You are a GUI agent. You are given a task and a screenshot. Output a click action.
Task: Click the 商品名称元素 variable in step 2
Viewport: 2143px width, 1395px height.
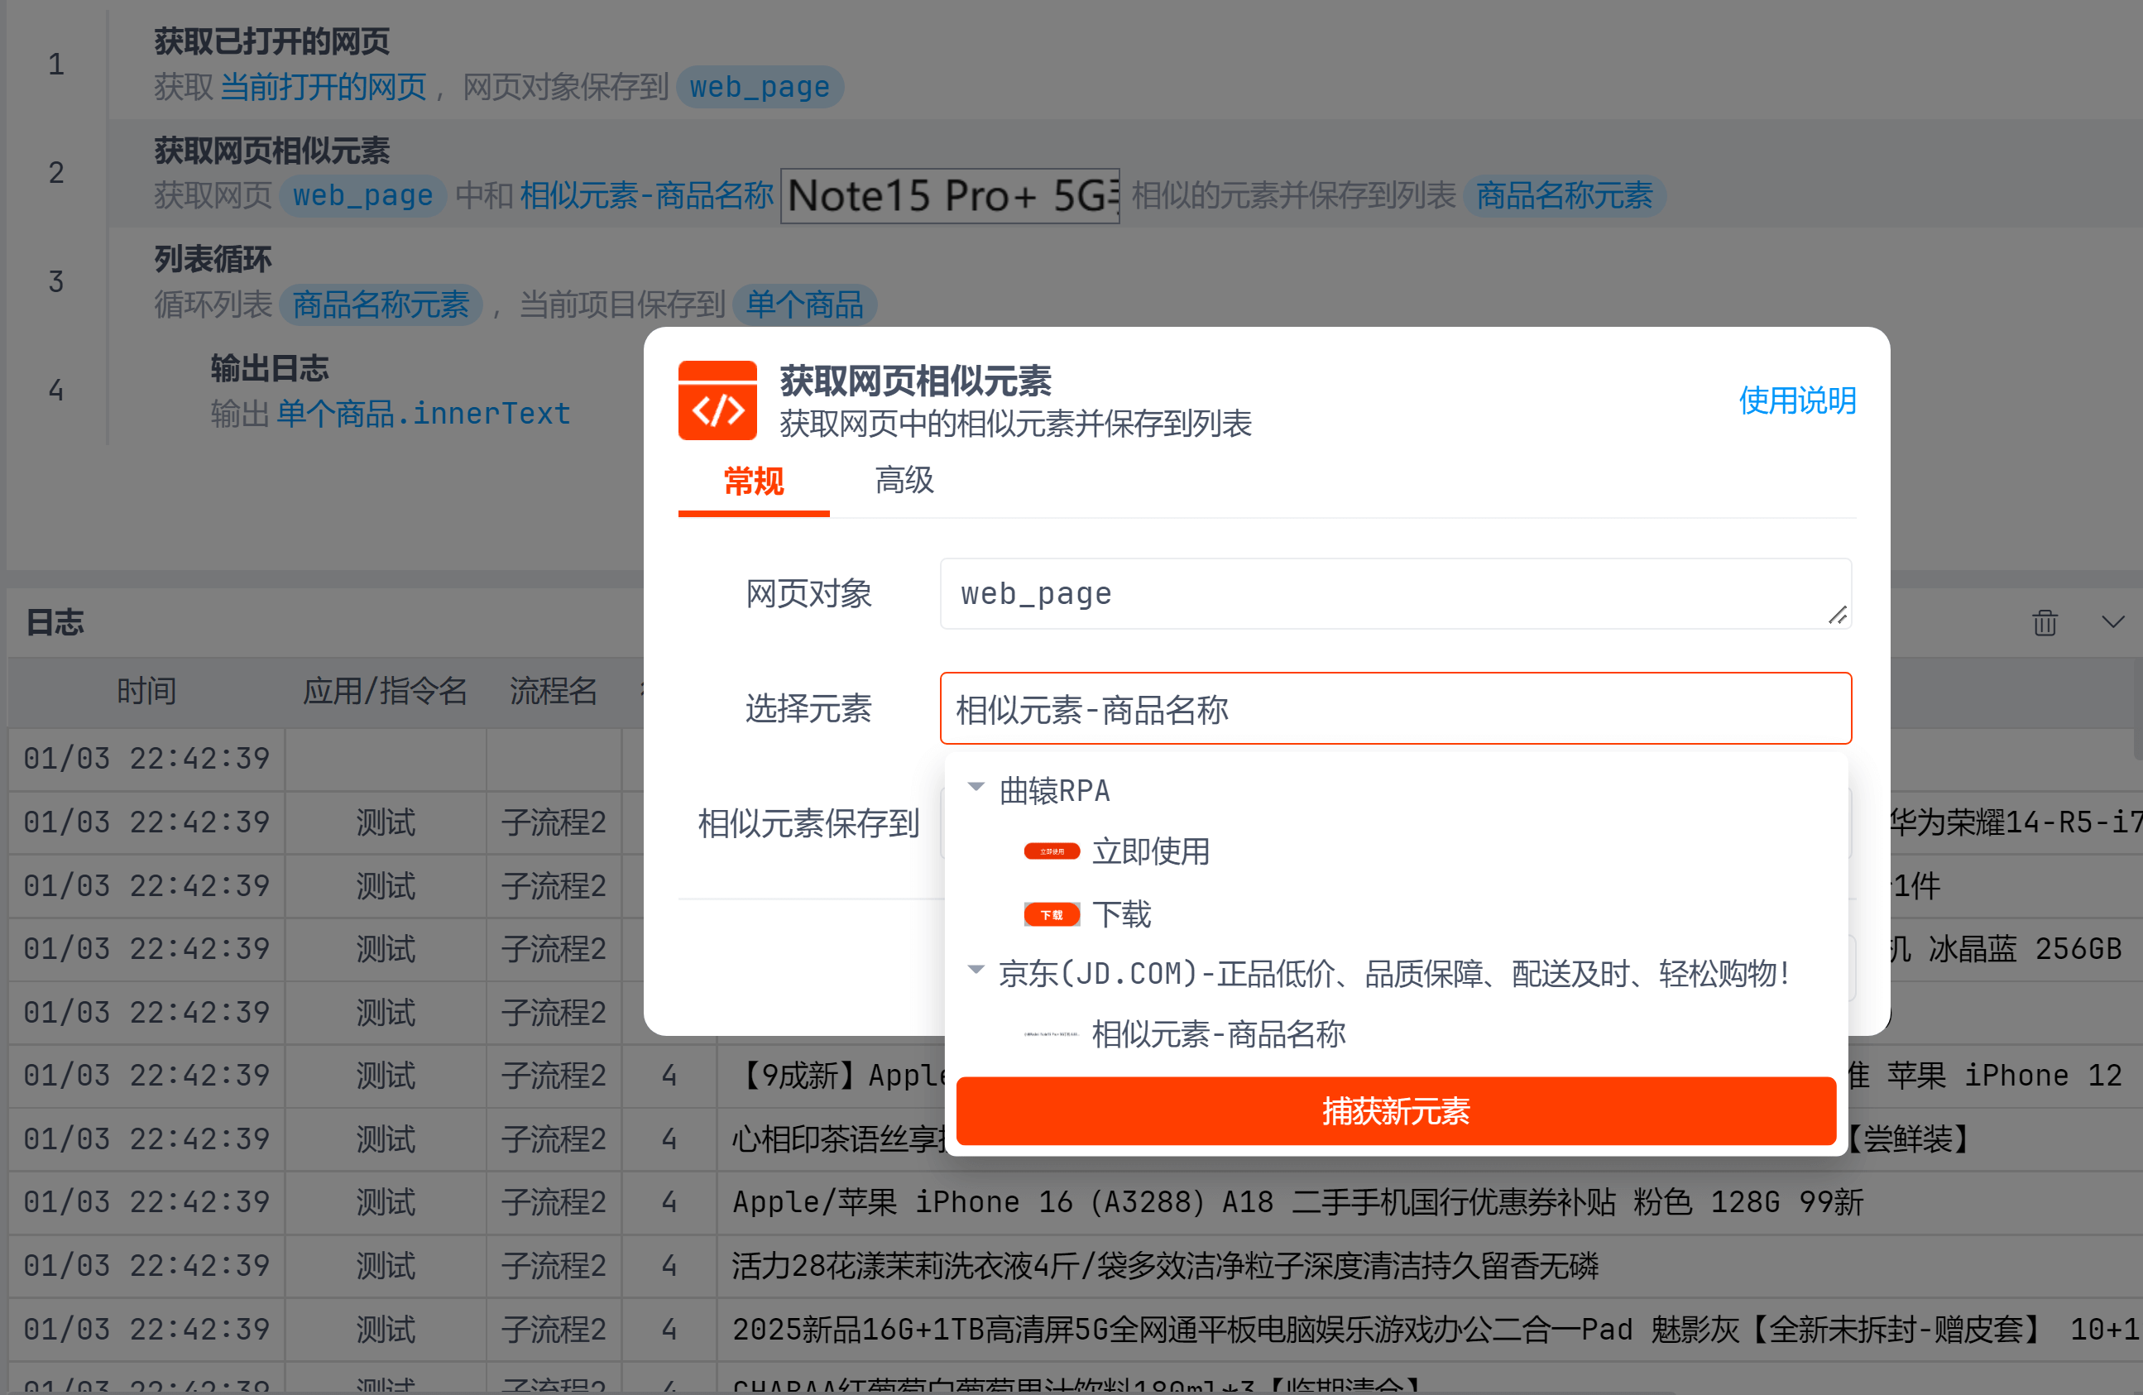(x=1563, y=195)
